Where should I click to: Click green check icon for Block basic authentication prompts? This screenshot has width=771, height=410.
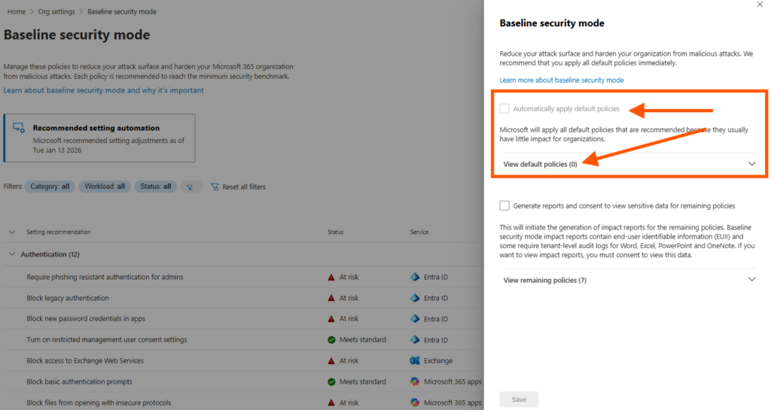point(331,381)
